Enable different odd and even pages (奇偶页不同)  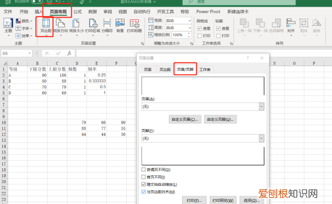pos(143,169)
